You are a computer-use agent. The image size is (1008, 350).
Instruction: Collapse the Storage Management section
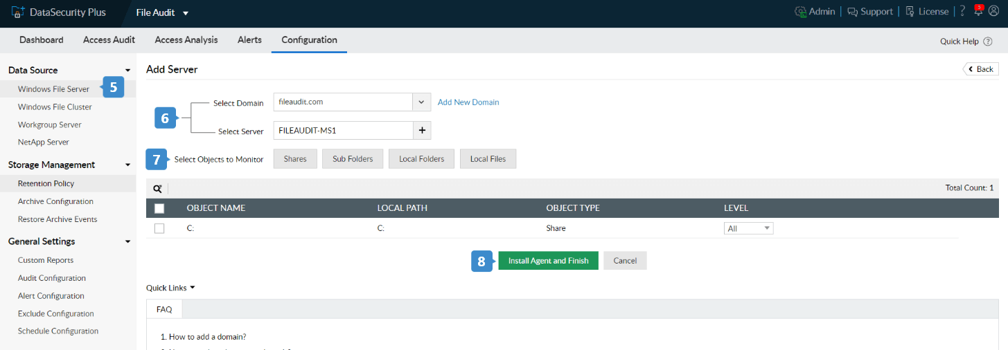[127, 165]
